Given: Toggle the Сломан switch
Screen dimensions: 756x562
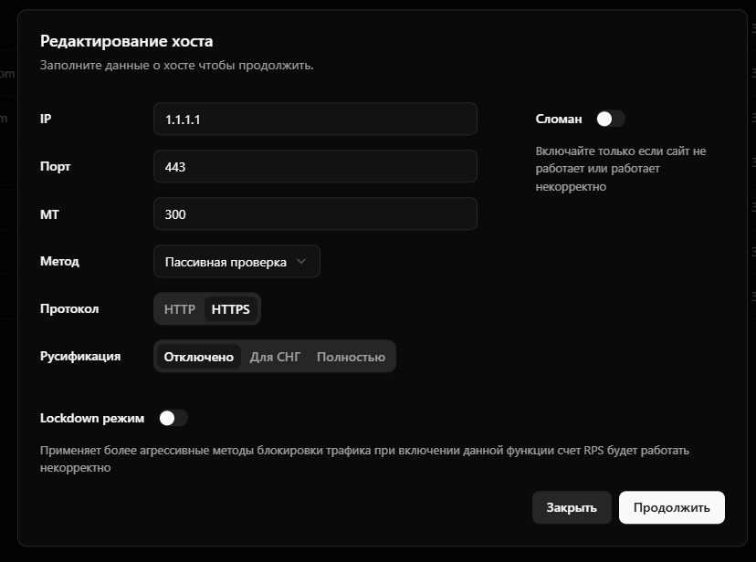Looking at the screenshot, I should point(610,119).
